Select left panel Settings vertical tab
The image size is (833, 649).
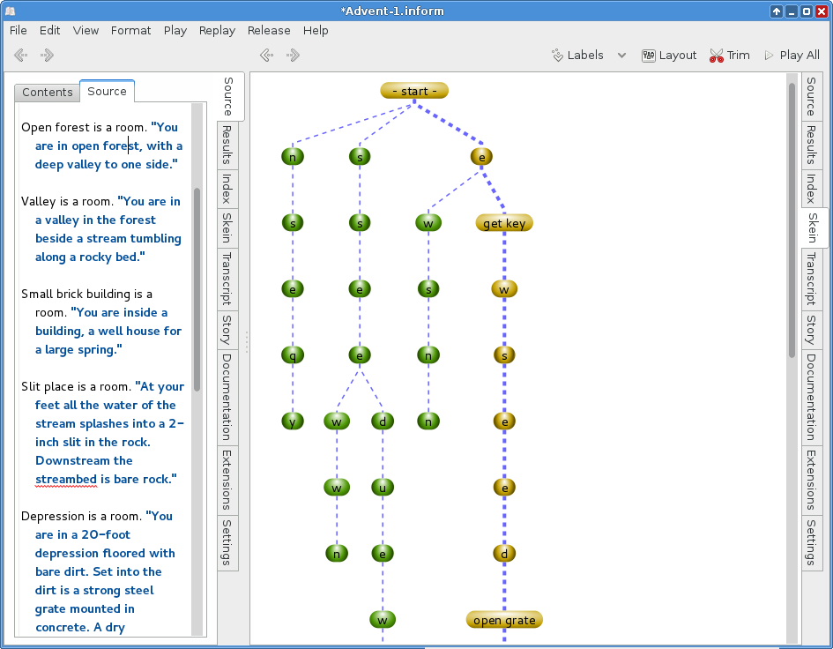tap(227, 542)
